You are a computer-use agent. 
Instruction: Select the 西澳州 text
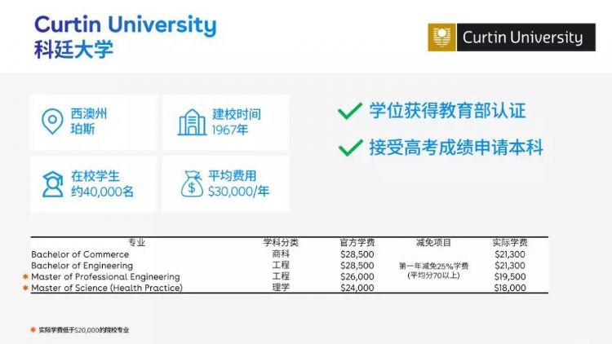point(89,114)
